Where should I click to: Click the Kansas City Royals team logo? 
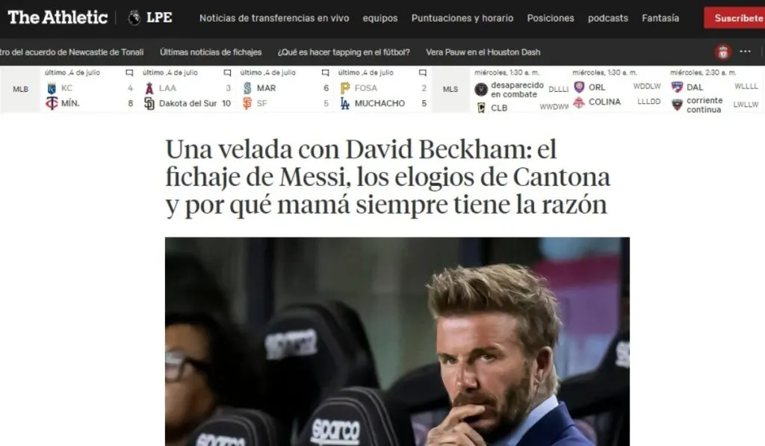coord(52,88)
